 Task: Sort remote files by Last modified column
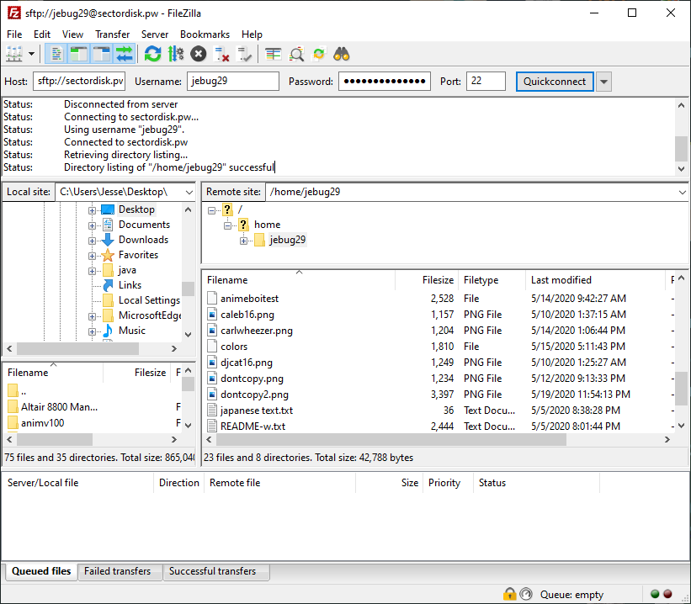tap(595, 280)
